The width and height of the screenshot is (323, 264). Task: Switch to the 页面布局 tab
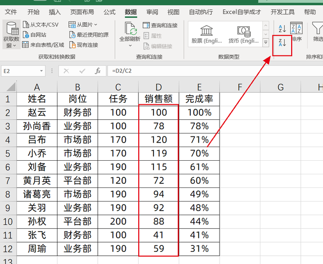pos(82,12)
